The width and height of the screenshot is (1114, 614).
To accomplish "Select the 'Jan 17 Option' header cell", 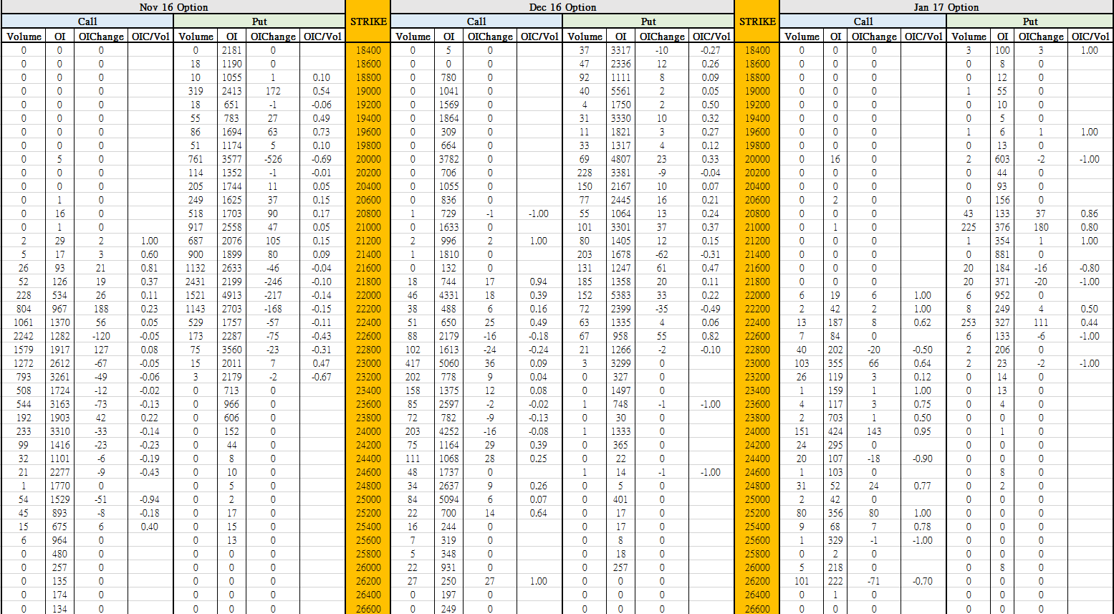I will [946, 7].
